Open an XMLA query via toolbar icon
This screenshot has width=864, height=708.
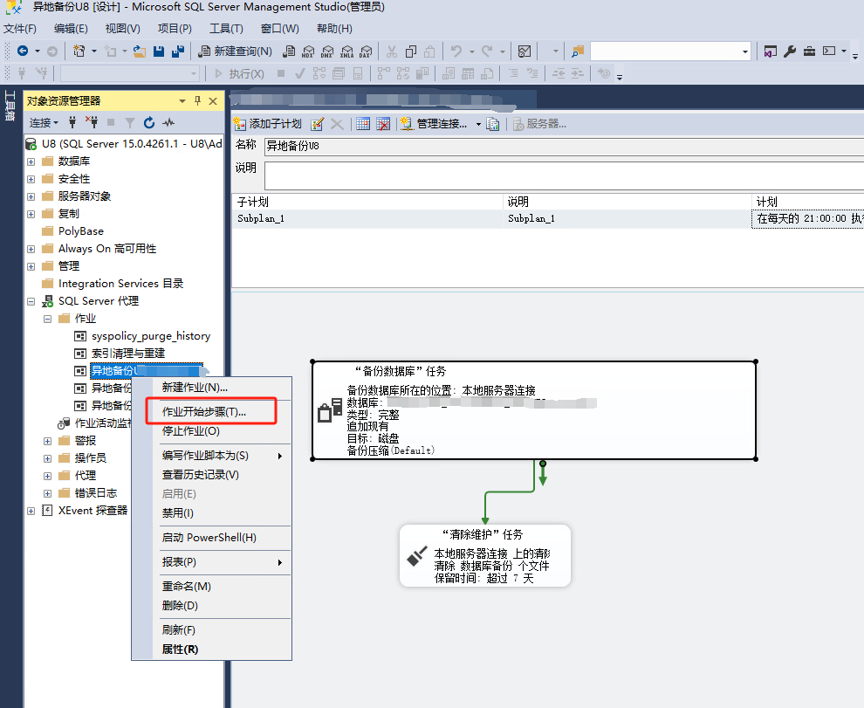coord(346,52)
